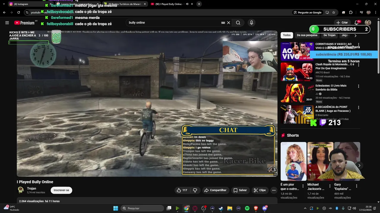
Task: Select the 'De Trojan' filter chip
Action: click(329, 35)
